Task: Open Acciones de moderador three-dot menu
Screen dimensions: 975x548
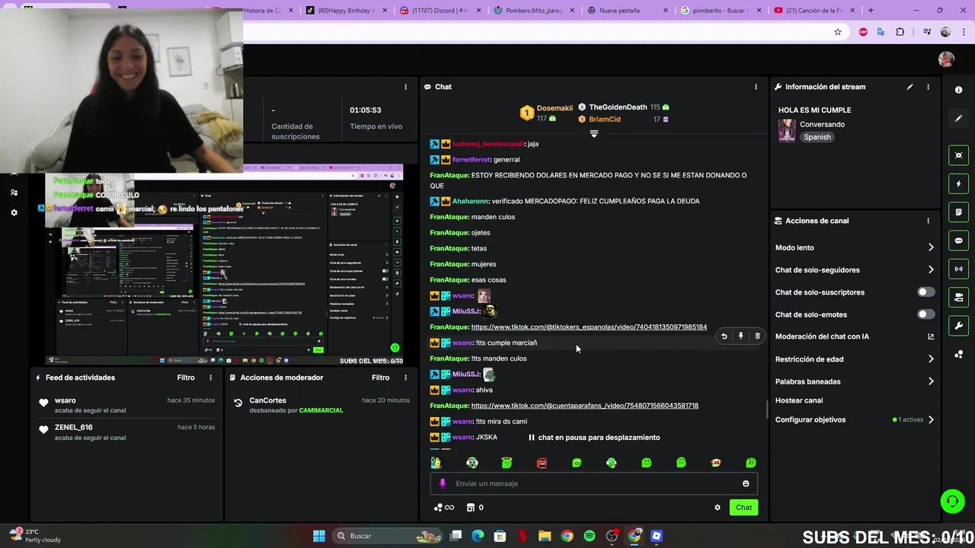Action: 405,378
